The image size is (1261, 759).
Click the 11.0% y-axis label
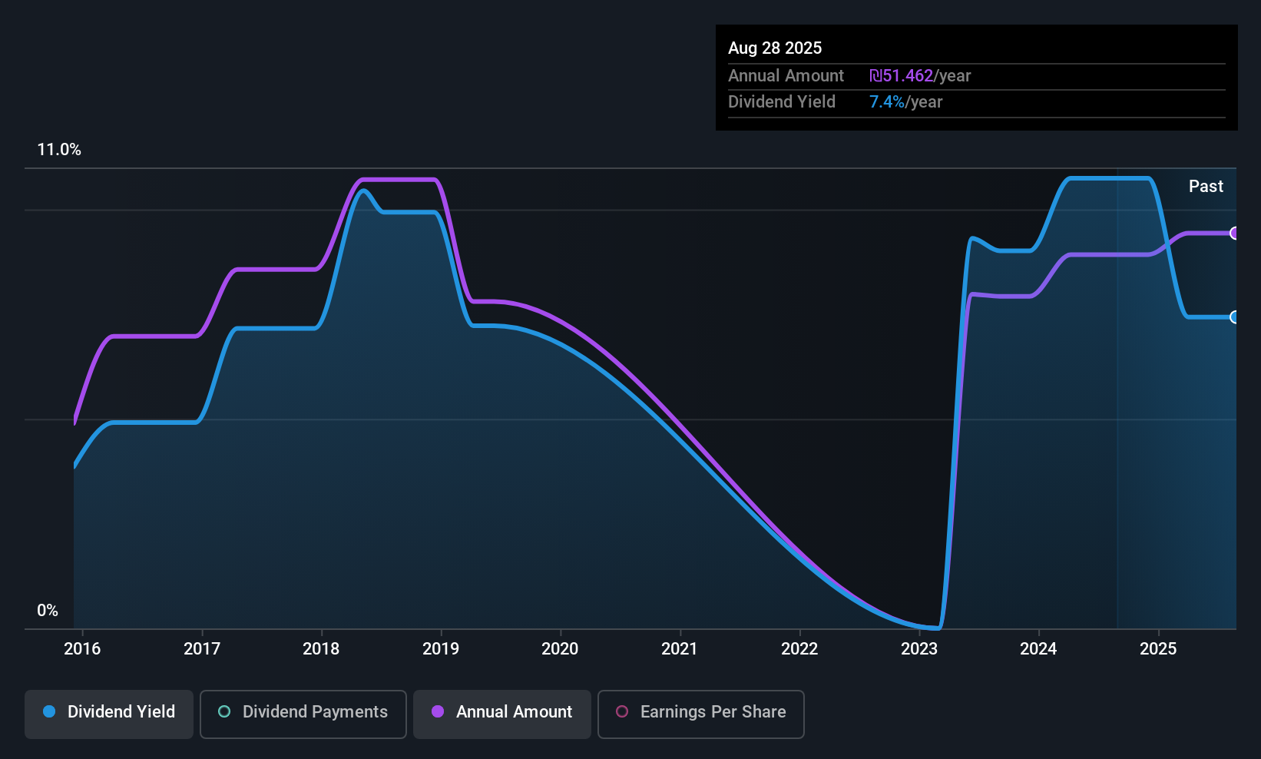(x=59, y=150)
